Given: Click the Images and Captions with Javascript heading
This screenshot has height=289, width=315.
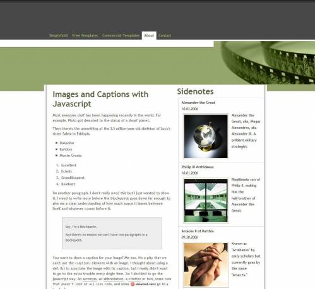Looking at the screenshot, I should click(100, 99).
